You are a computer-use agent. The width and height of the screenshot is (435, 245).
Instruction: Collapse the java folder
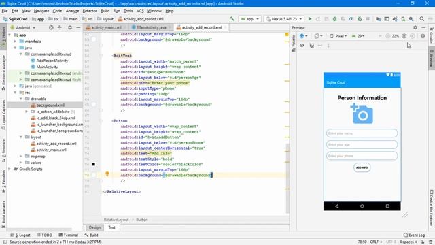[15, 48]
